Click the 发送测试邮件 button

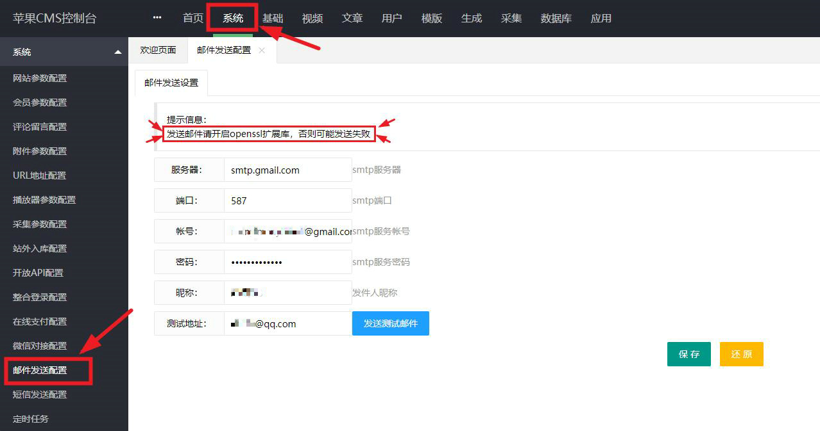pyautogui.click(x=390, y=323)
